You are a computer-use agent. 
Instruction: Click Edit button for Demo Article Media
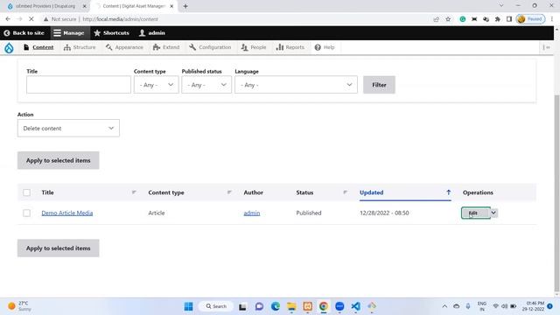tap(476, 213)
